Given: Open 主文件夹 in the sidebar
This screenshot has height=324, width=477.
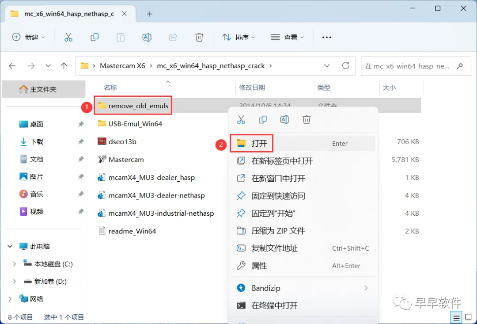Looking at the screenshot, I should (x=43, y=89).
